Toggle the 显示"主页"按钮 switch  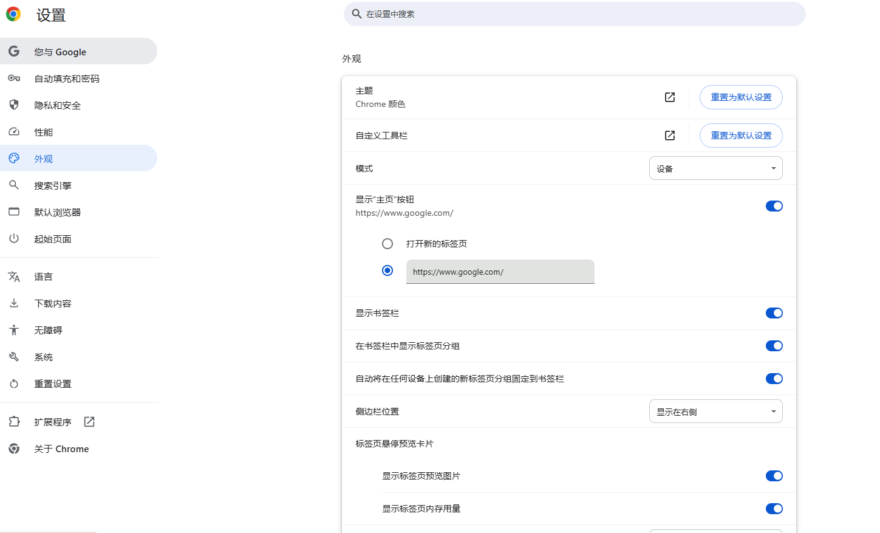click(774, 206)
